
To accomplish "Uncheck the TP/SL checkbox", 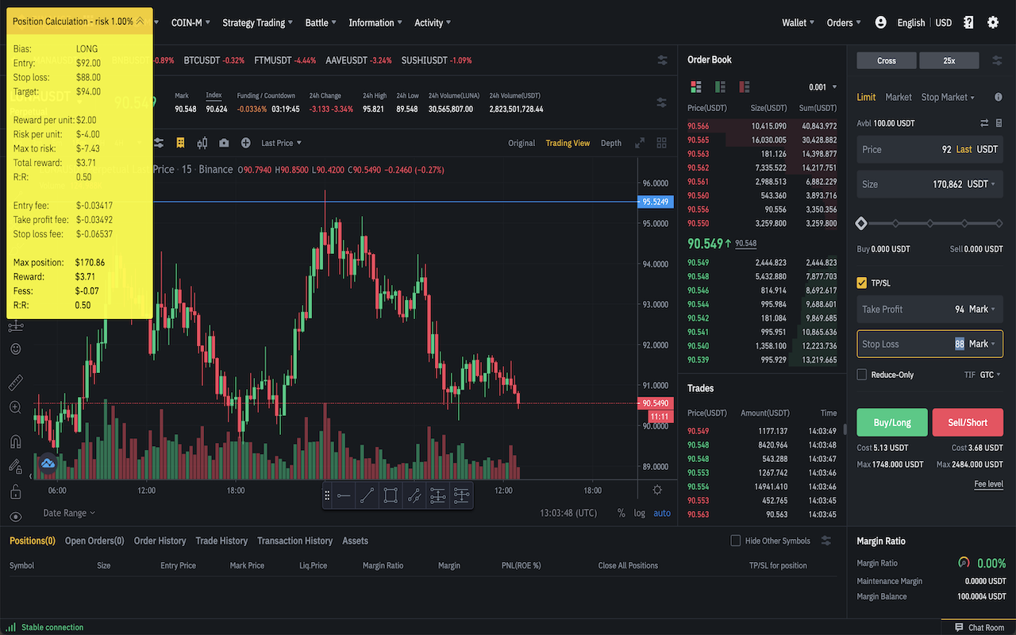I will [861, 283].
